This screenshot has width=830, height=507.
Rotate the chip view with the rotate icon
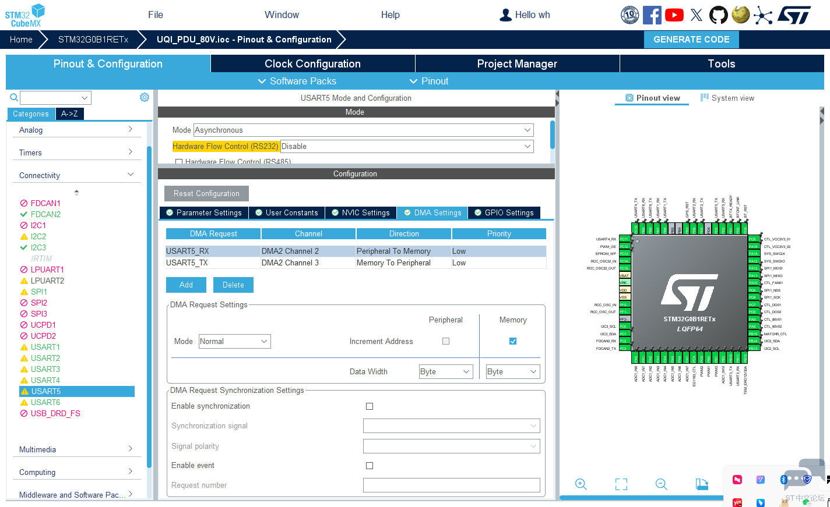702,484
